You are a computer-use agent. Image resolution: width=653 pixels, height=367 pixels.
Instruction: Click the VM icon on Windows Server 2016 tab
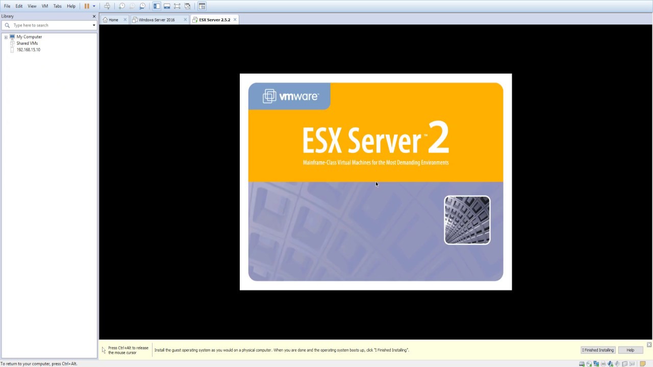[135, 20]
